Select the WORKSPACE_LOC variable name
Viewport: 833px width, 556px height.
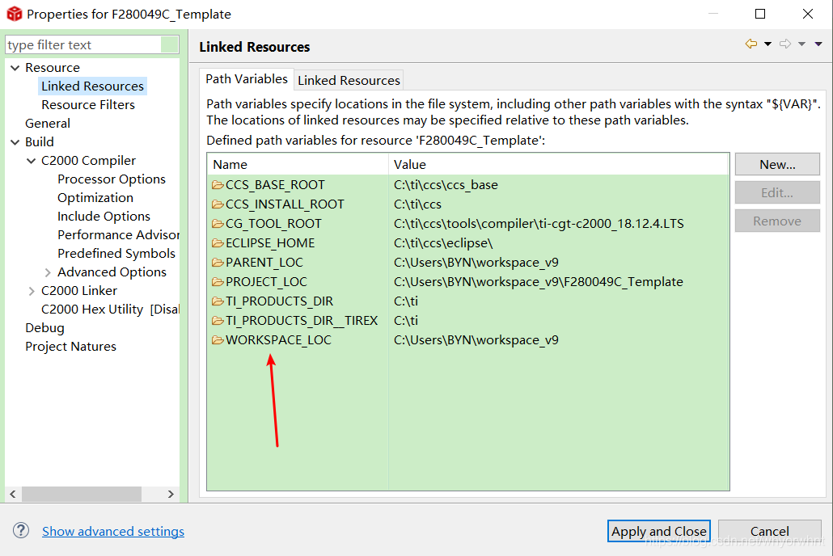point(278,340)
